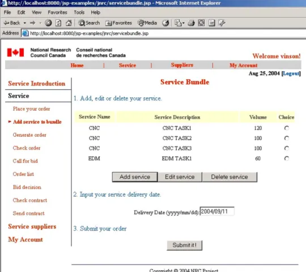This screenshot has height=272, width=306.
Task: Click the last toolbar icon after Discuss
Action: 222,23
